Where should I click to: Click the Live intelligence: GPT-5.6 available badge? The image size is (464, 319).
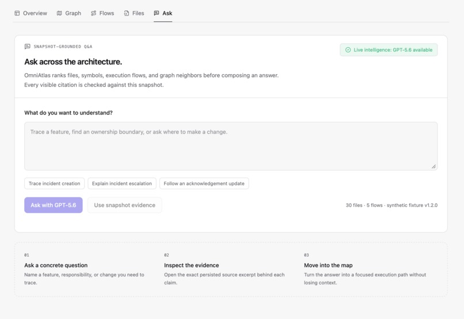(389, 50)
